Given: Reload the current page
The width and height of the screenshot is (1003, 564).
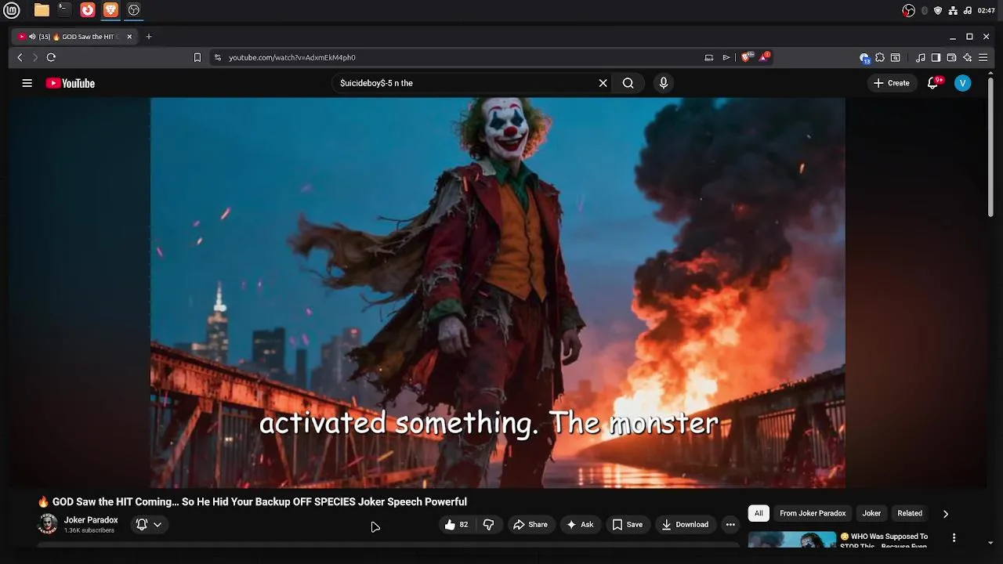Looking at the screenshot, I should pyautogui.click(x=51, y=57).
